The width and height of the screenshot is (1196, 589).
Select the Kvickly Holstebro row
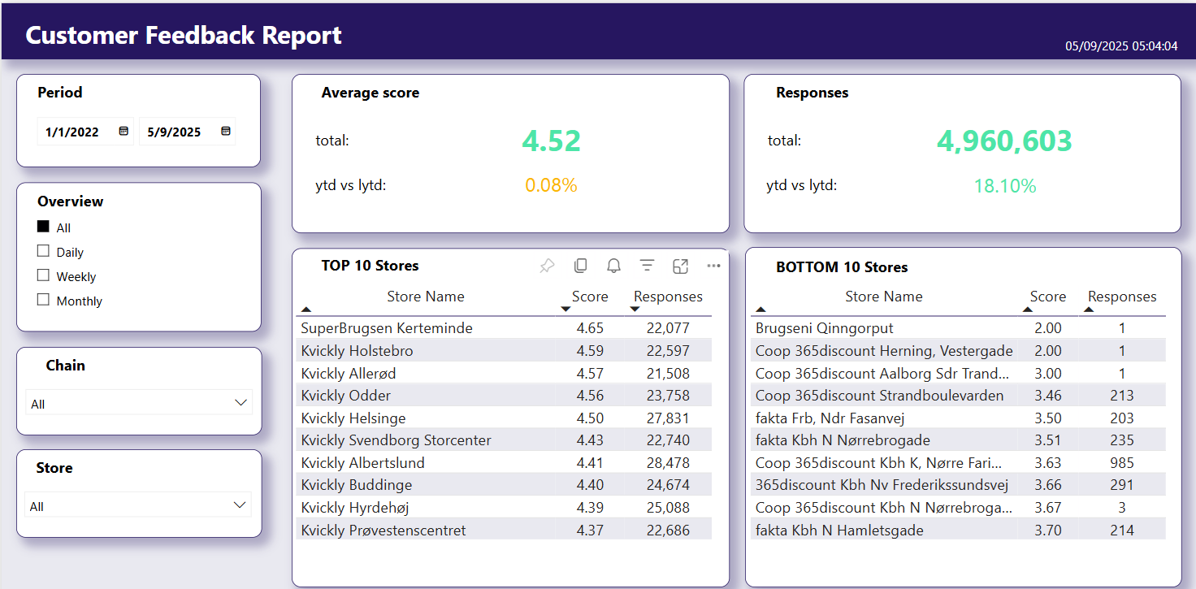(505, 351)
